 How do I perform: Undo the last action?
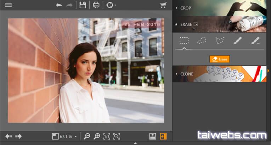(59, 5)
